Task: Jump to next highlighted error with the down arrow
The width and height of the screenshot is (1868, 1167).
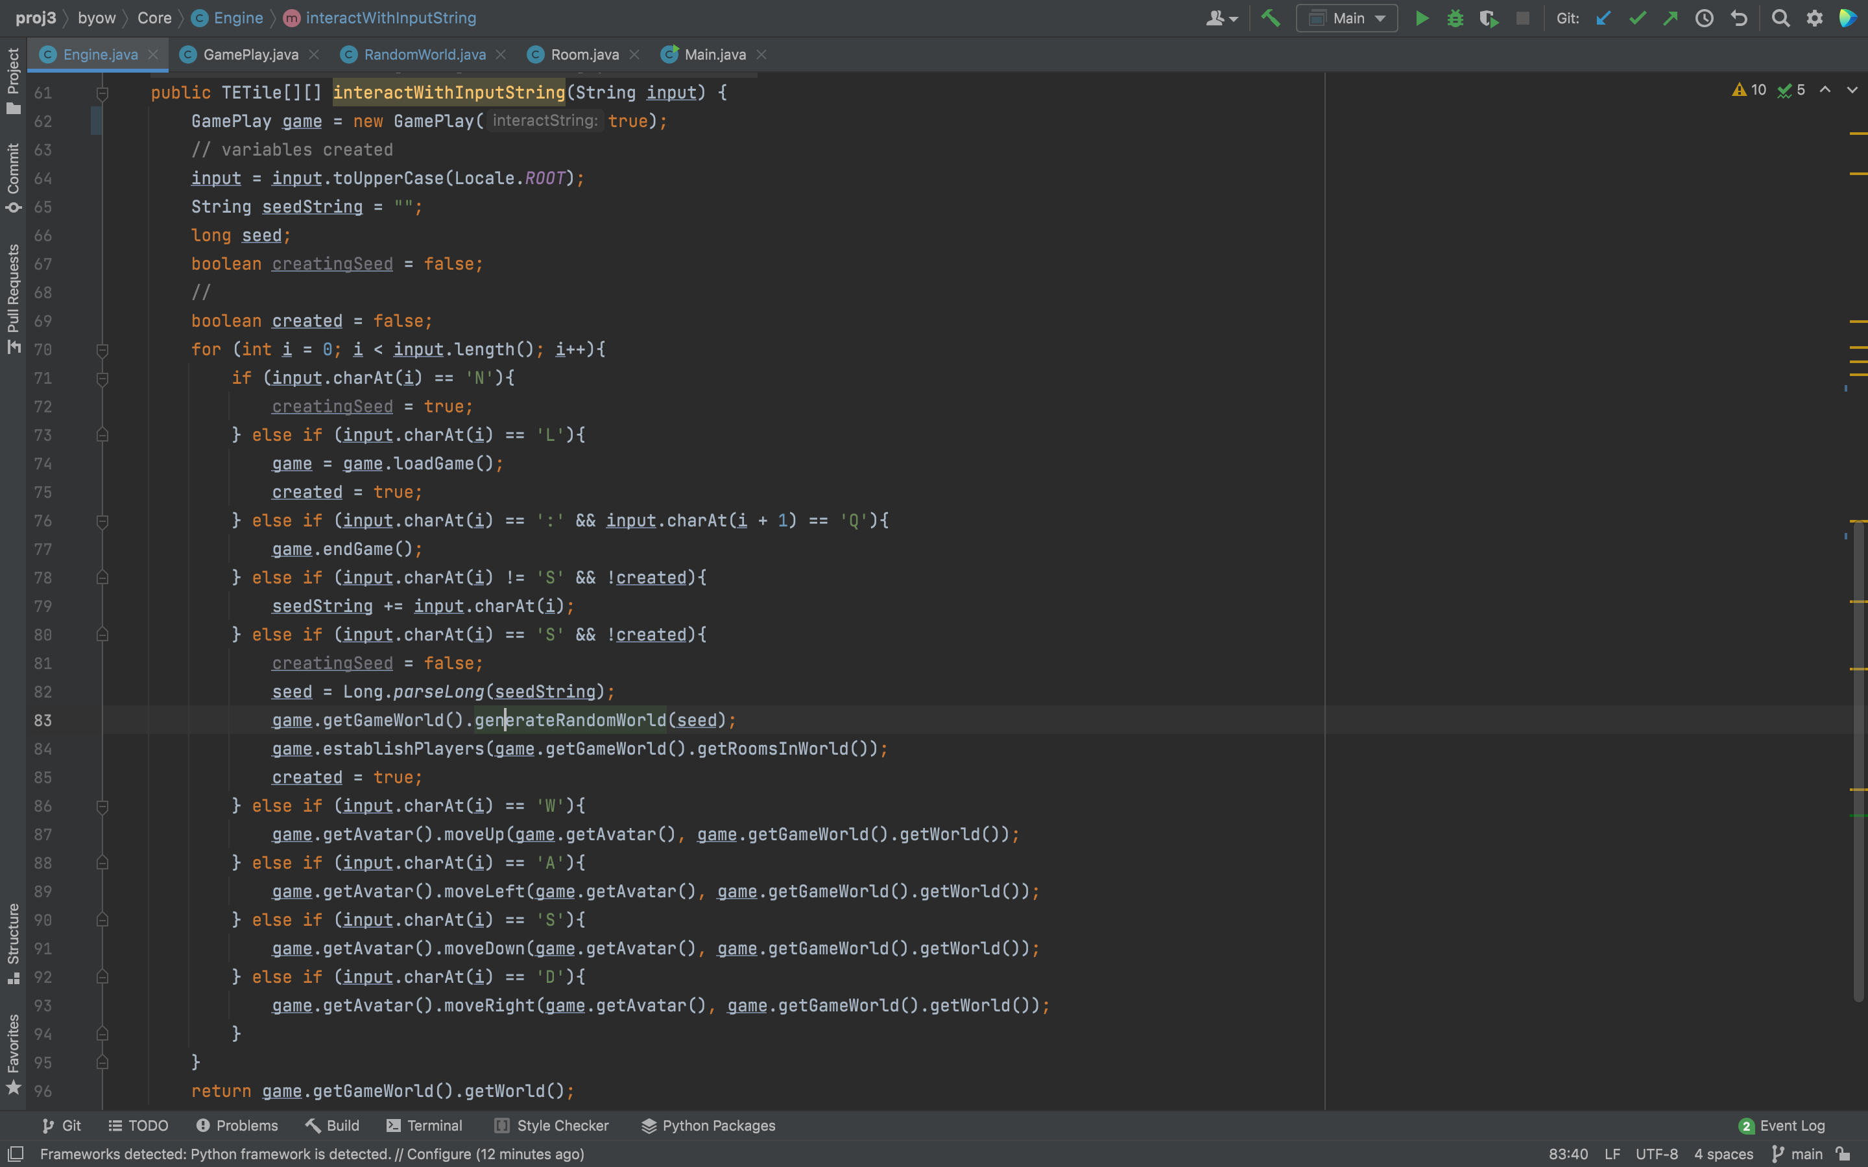Action: point(1852,90)
